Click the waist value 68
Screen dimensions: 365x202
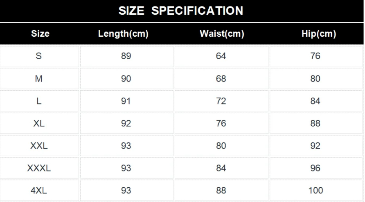pyautogui.click(x=221, y=79)
